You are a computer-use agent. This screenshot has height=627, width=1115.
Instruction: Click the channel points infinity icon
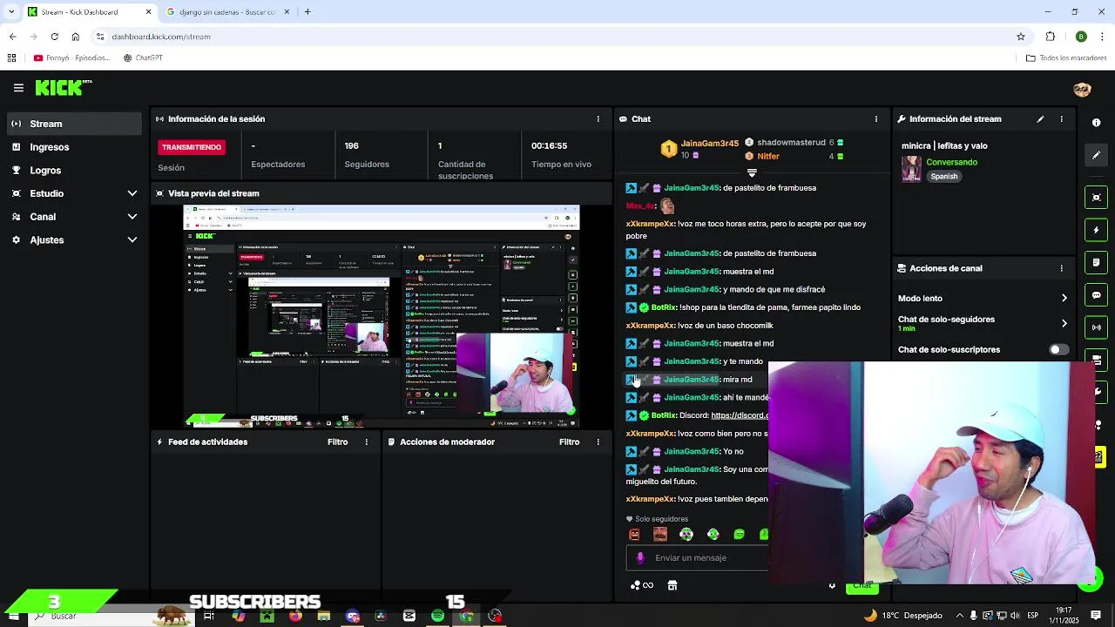(x=642, y=585)
